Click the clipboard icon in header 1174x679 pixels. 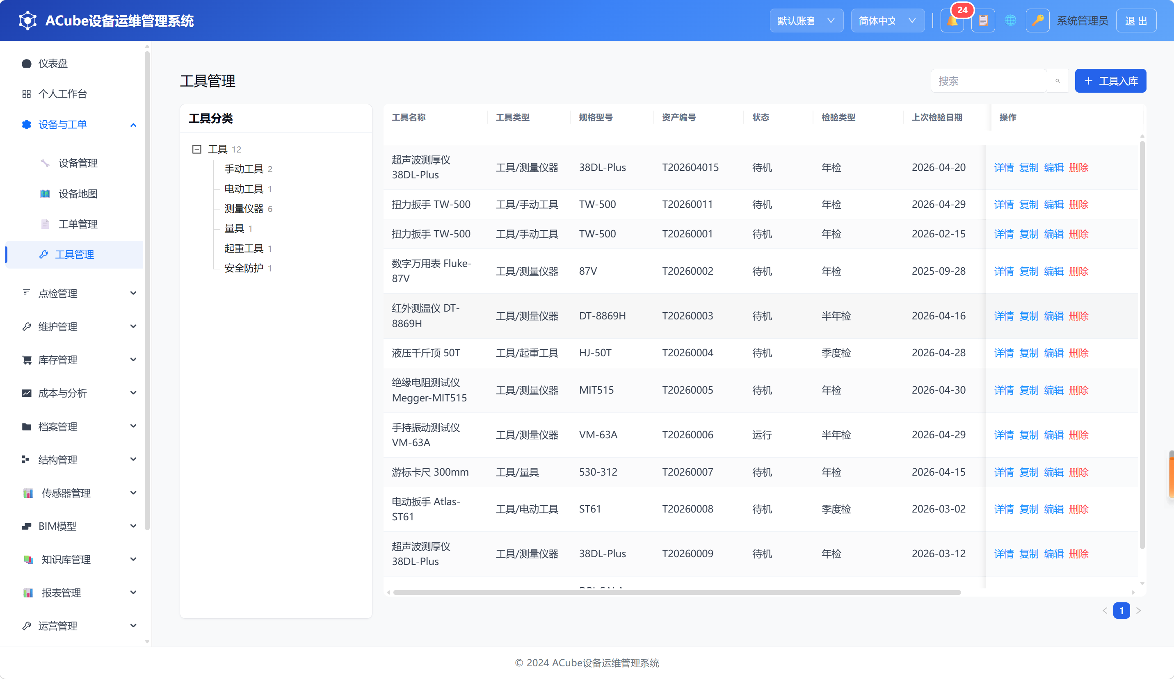[983, 21]
